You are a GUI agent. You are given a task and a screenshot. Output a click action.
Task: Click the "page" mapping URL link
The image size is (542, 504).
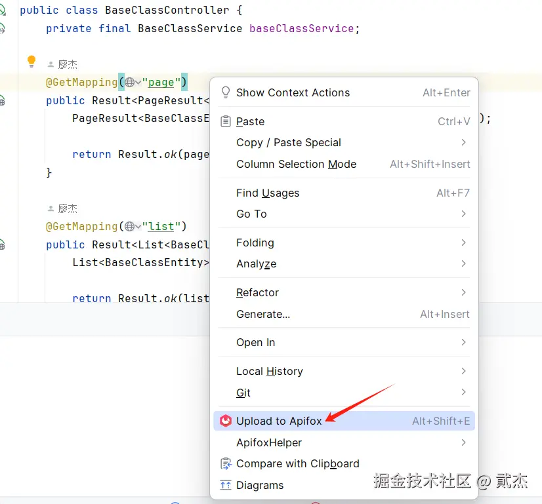click(x=161, y=82)
